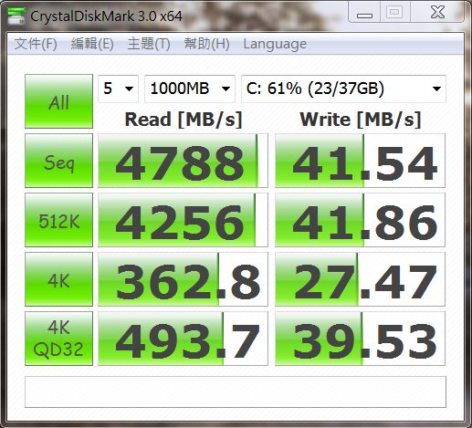Select the Seq write value 41.54
The image size is (472, 428).
point(360,161)
